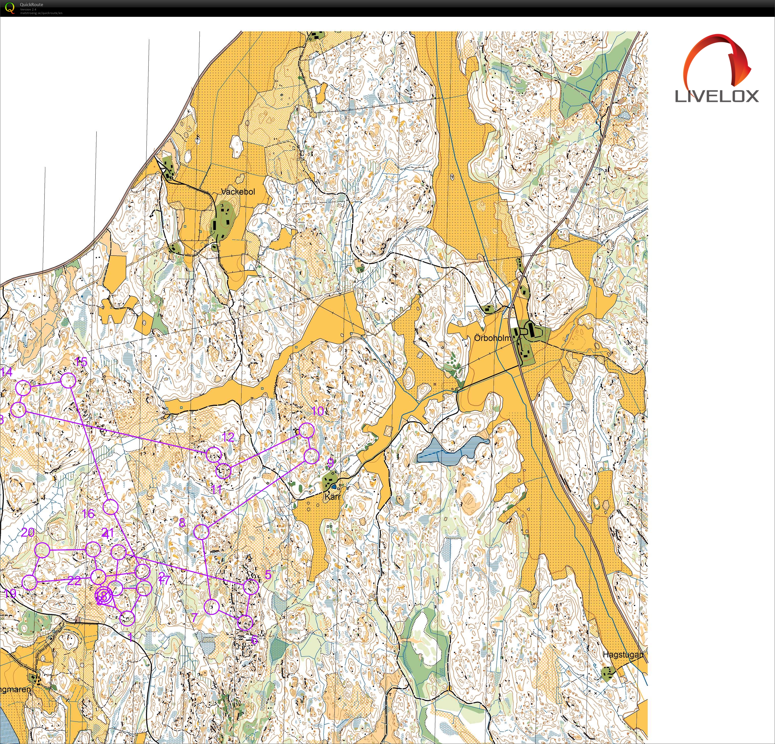This screenshot has width=775, height=744.
Task: Select control circle 19 on course
Action: (30, 583)
